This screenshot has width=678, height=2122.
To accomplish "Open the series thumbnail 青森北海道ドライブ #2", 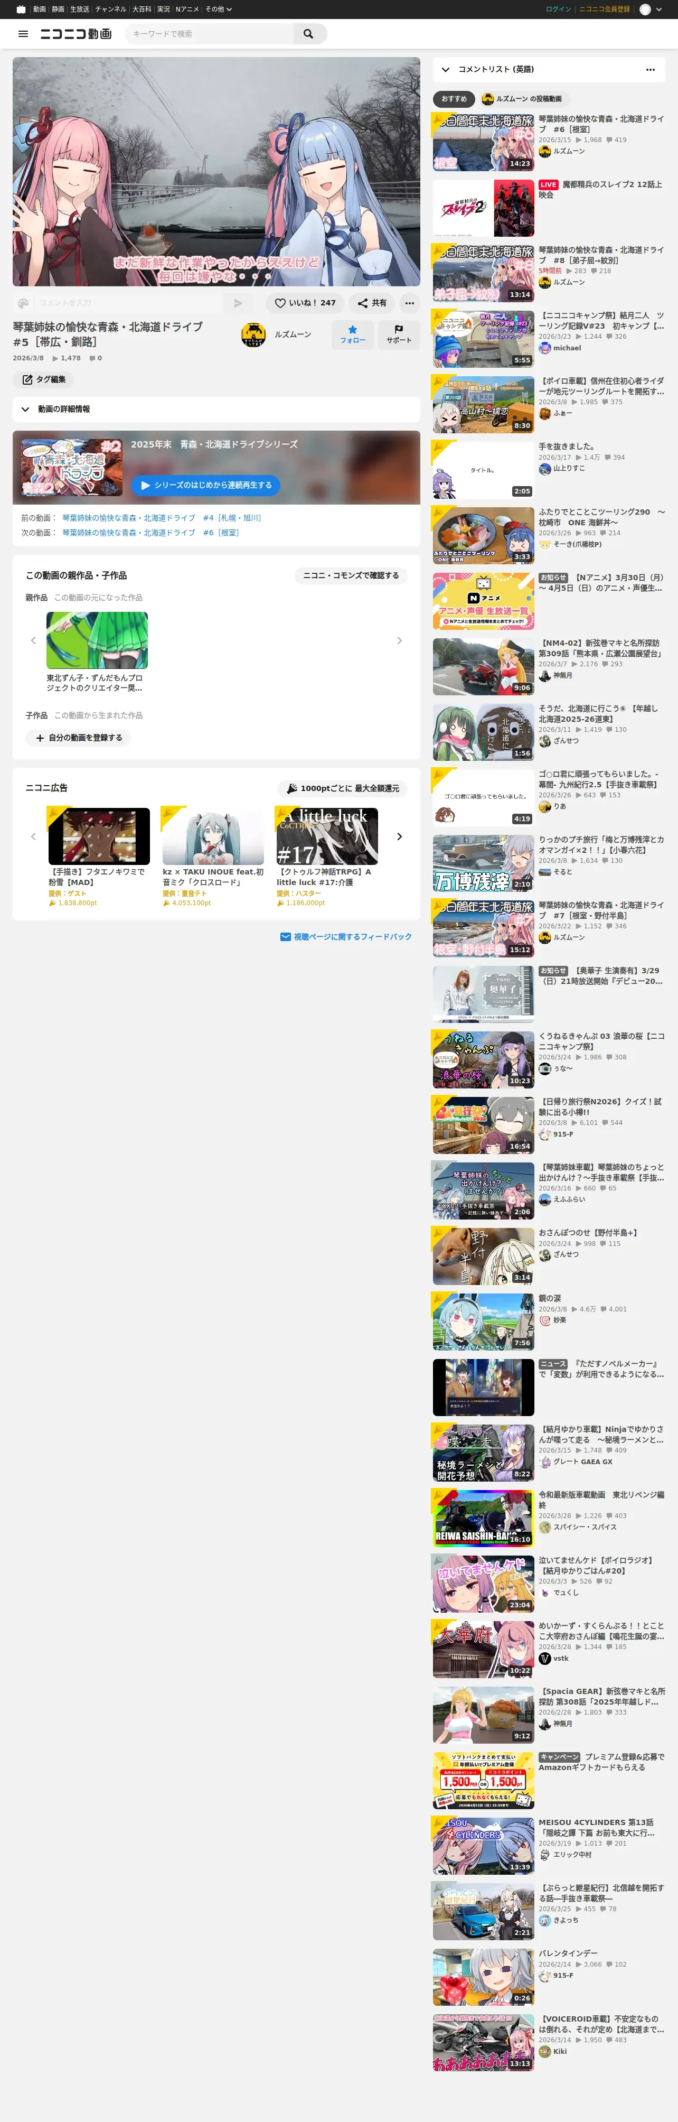I will [x=72, y=467].
